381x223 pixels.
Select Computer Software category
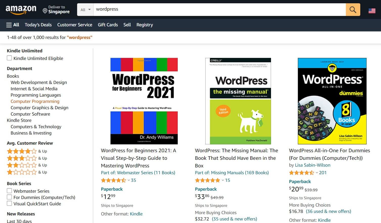(x=30, y=114)
